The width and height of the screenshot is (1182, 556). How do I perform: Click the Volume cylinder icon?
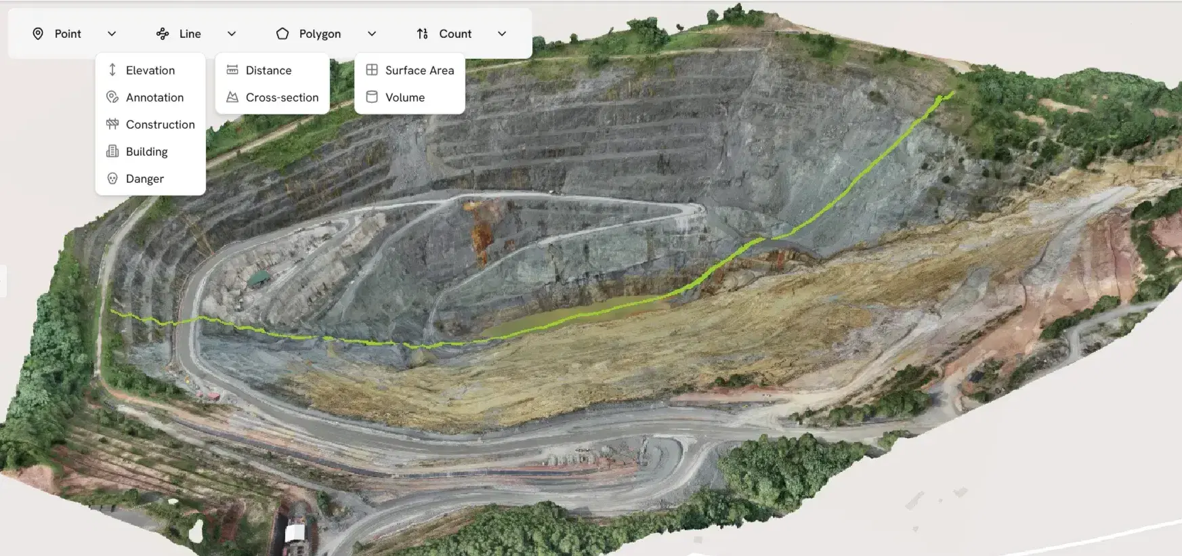372,97
